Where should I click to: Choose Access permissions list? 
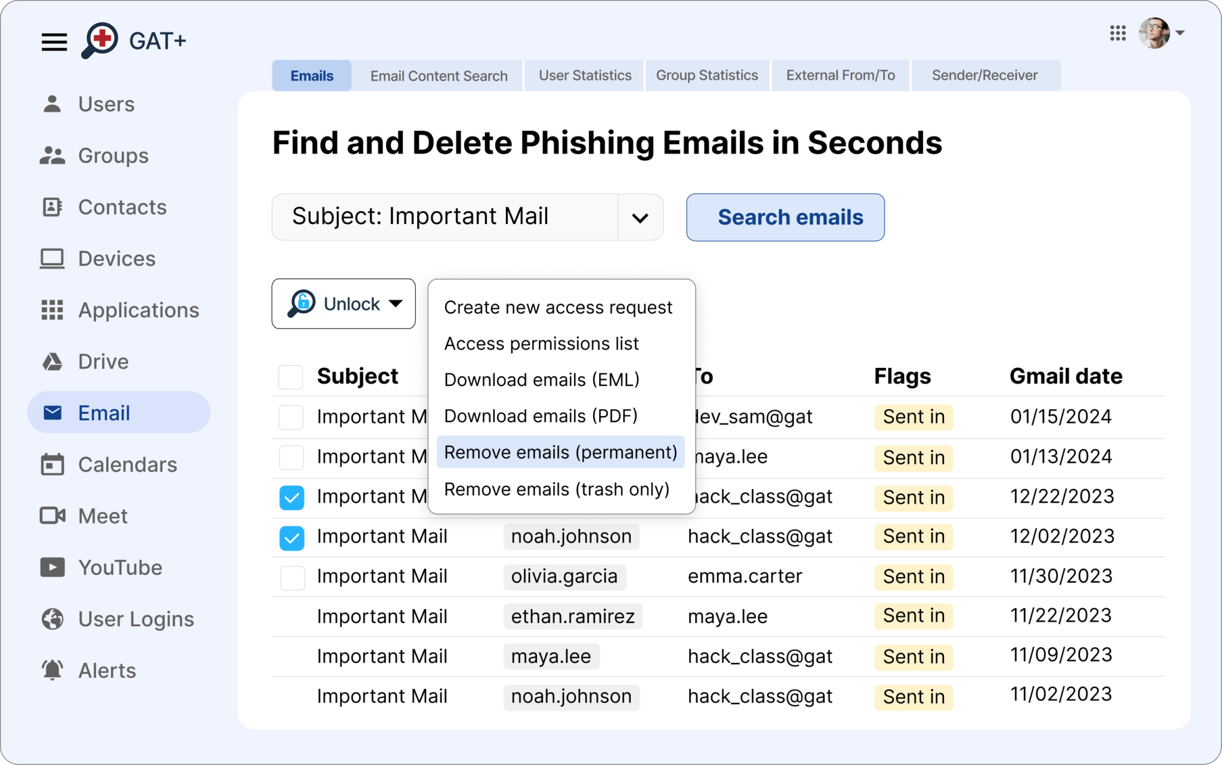(541, 344)
